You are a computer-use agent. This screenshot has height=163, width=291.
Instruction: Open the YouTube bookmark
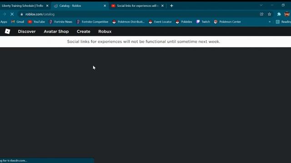(36, 22)
